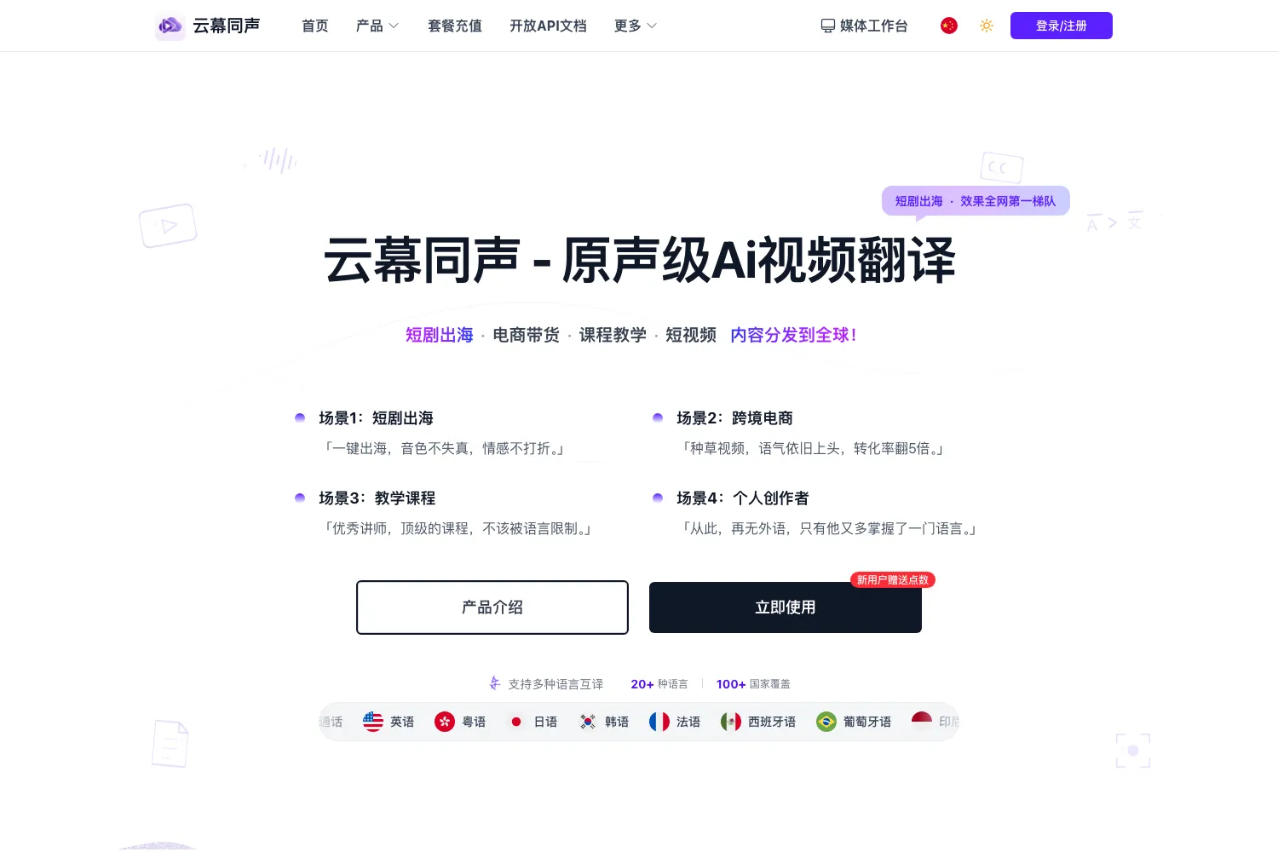Select the US flag 英语 icon

[373, 722]
